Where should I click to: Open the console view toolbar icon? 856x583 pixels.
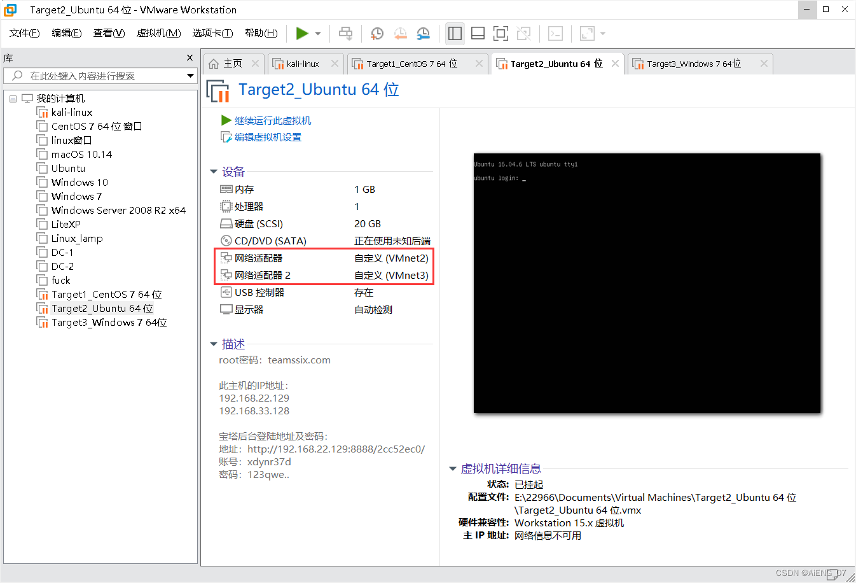click(x=555, y=33)
